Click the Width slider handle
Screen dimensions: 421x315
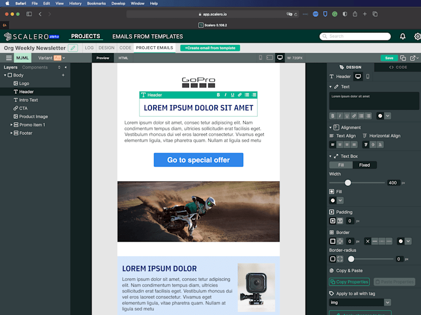(348, 183)
